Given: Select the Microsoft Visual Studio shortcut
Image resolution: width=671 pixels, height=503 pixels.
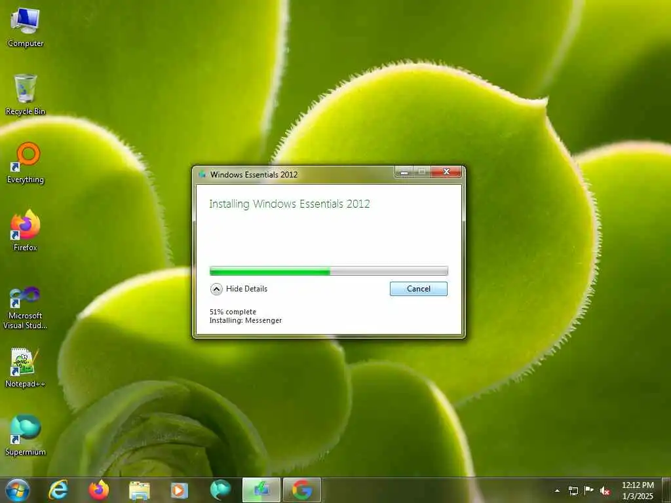Looking at the screenshot, I should tap(26, 308).
